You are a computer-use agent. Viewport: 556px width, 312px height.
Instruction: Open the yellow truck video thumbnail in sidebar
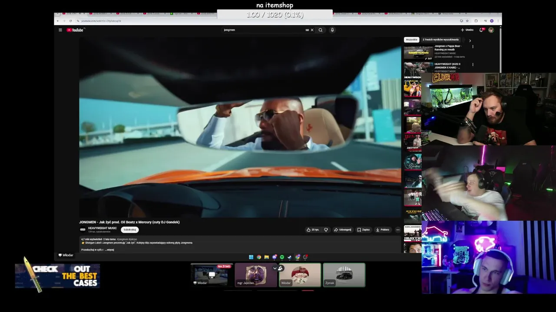point(412,88)
